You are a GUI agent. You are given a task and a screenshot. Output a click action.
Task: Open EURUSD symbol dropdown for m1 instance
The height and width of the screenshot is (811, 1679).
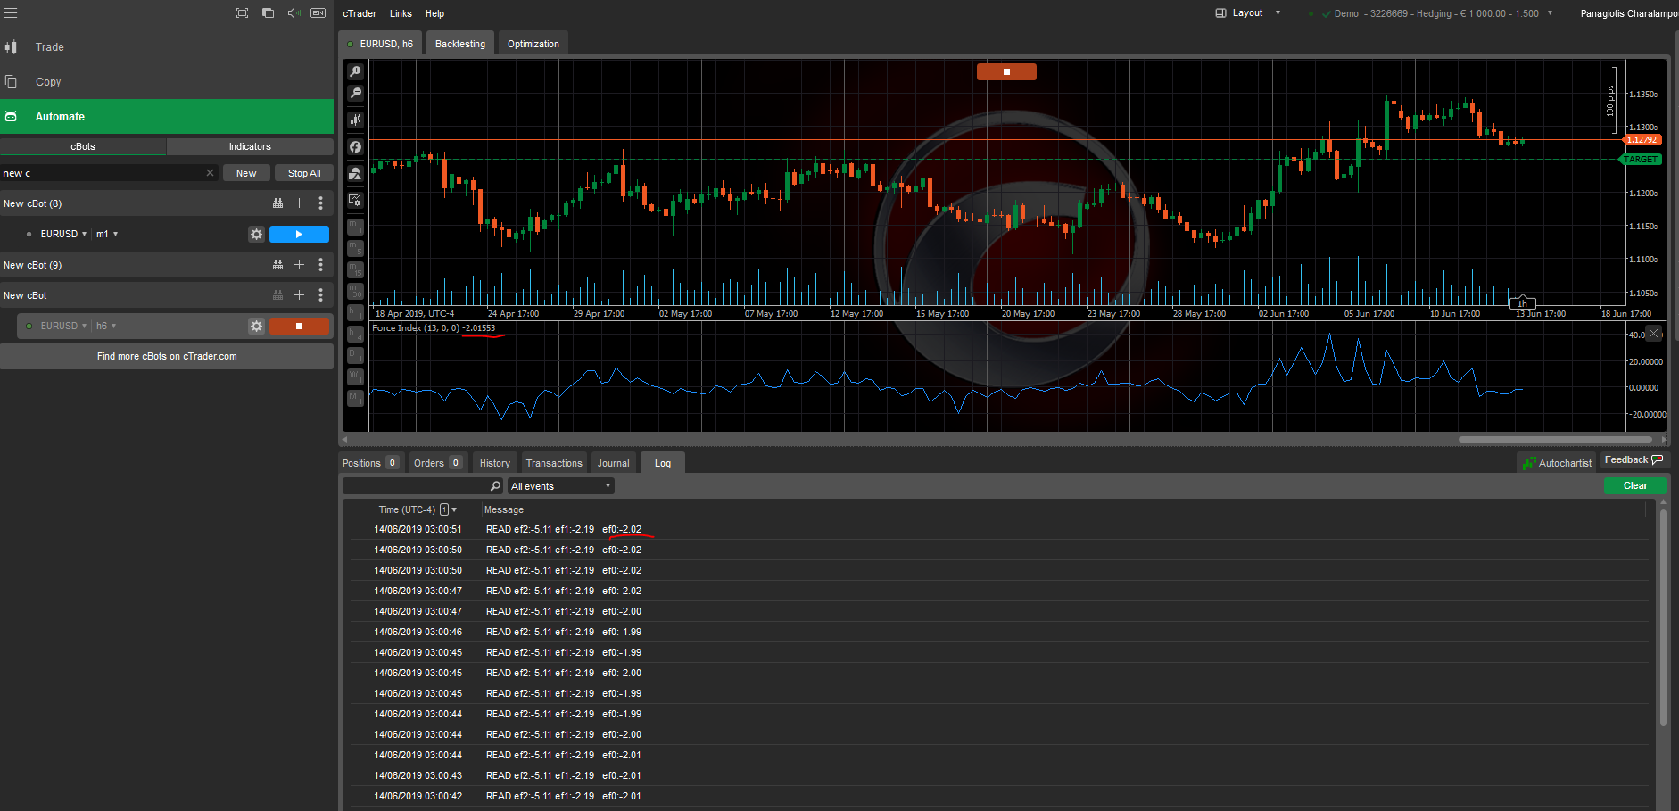(64, 234)
